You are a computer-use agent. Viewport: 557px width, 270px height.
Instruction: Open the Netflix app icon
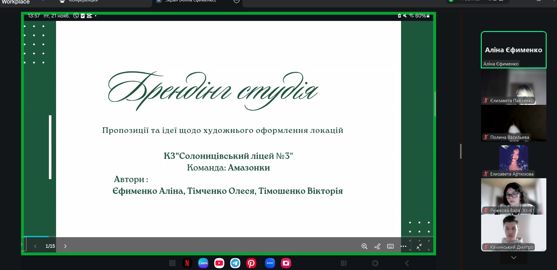187,263
